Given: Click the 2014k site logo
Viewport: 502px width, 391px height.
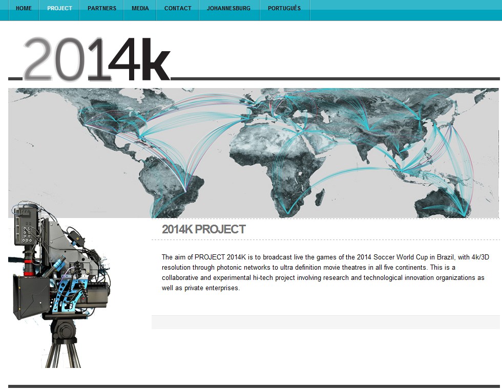Looking at the screenshot, I should coord(96,59).
